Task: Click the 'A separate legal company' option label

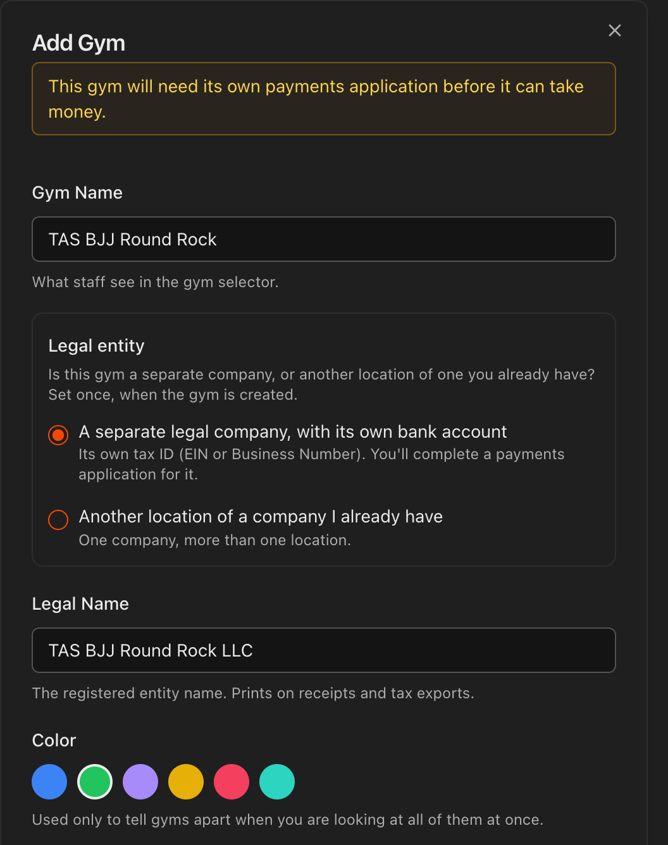Action: [293, 432]
